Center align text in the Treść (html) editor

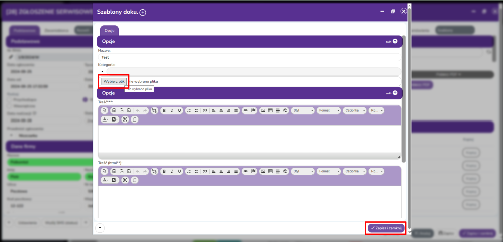click(221, 171)
